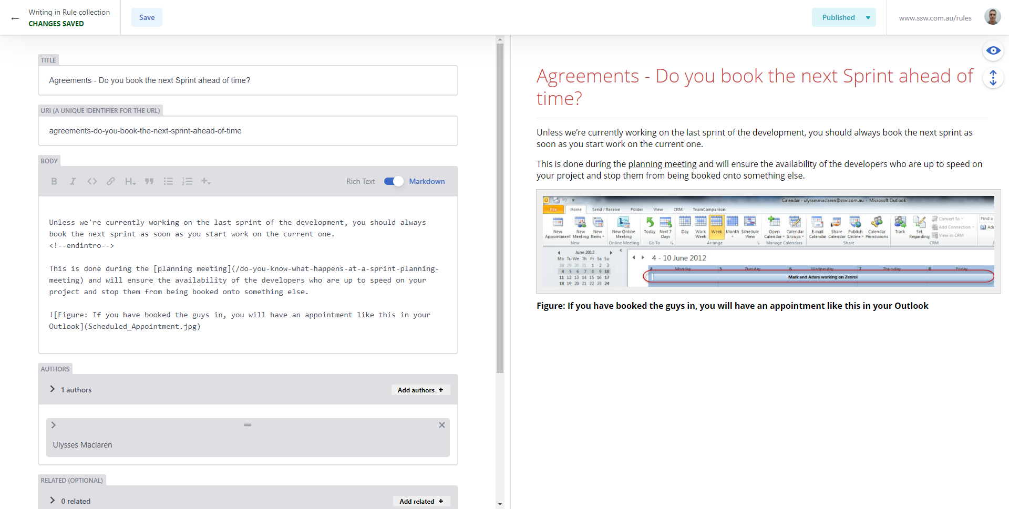
Task: Apply italic formatting in body toolbar
Action: pyautogui.click(x=73, y=181)
